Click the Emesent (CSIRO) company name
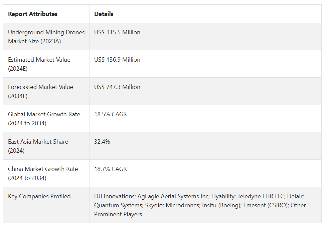 pos(265,205)
